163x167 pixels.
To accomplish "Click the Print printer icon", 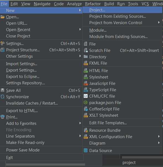I will [x=2, y=117].
